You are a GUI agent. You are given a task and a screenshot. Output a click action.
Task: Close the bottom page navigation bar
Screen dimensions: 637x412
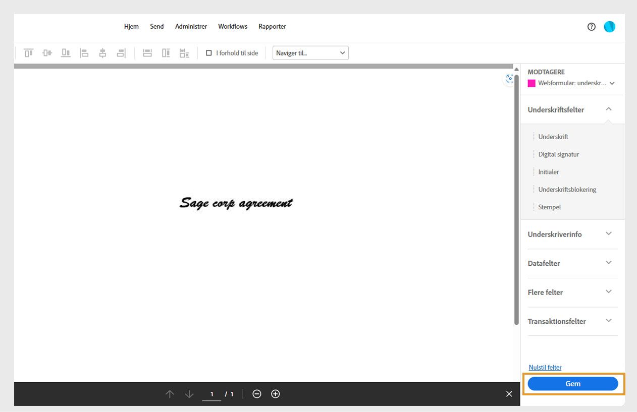coord(509,394)
